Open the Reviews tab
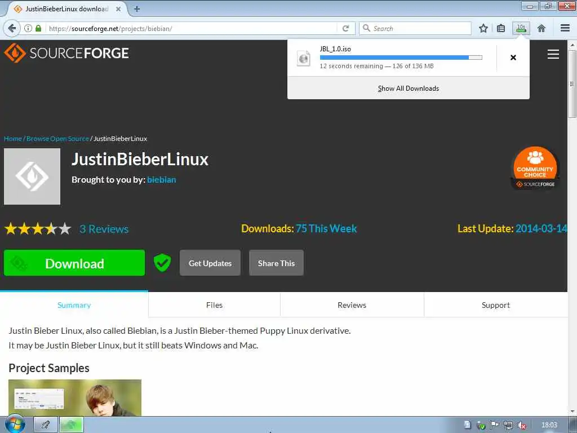Screen dimensions: 577x433 click(x=352, y=305)
